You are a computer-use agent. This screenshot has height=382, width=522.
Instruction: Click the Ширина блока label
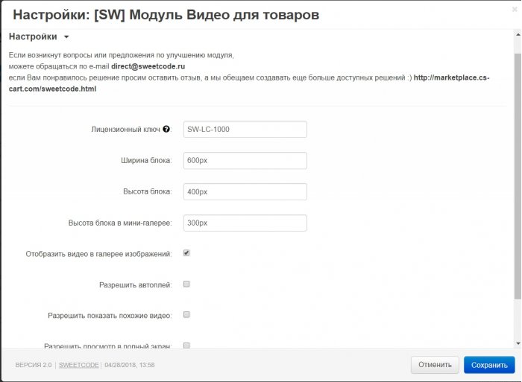pyautogui.click(x=146, y=161)
